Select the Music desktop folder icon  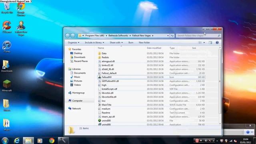7,125
